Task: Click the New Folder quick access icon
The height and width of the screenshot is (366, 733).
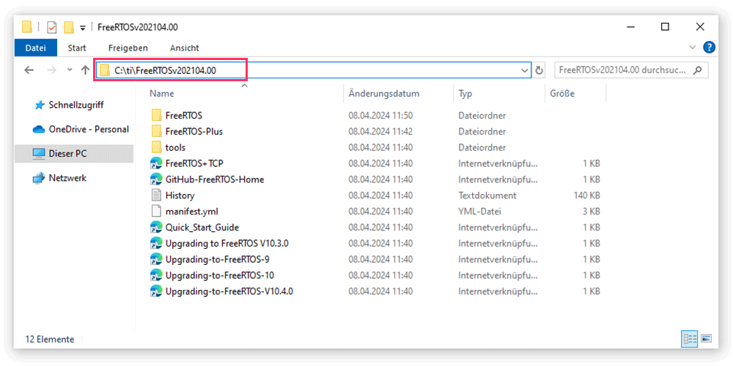Action: pyautogui.click(x=69, y=27)
